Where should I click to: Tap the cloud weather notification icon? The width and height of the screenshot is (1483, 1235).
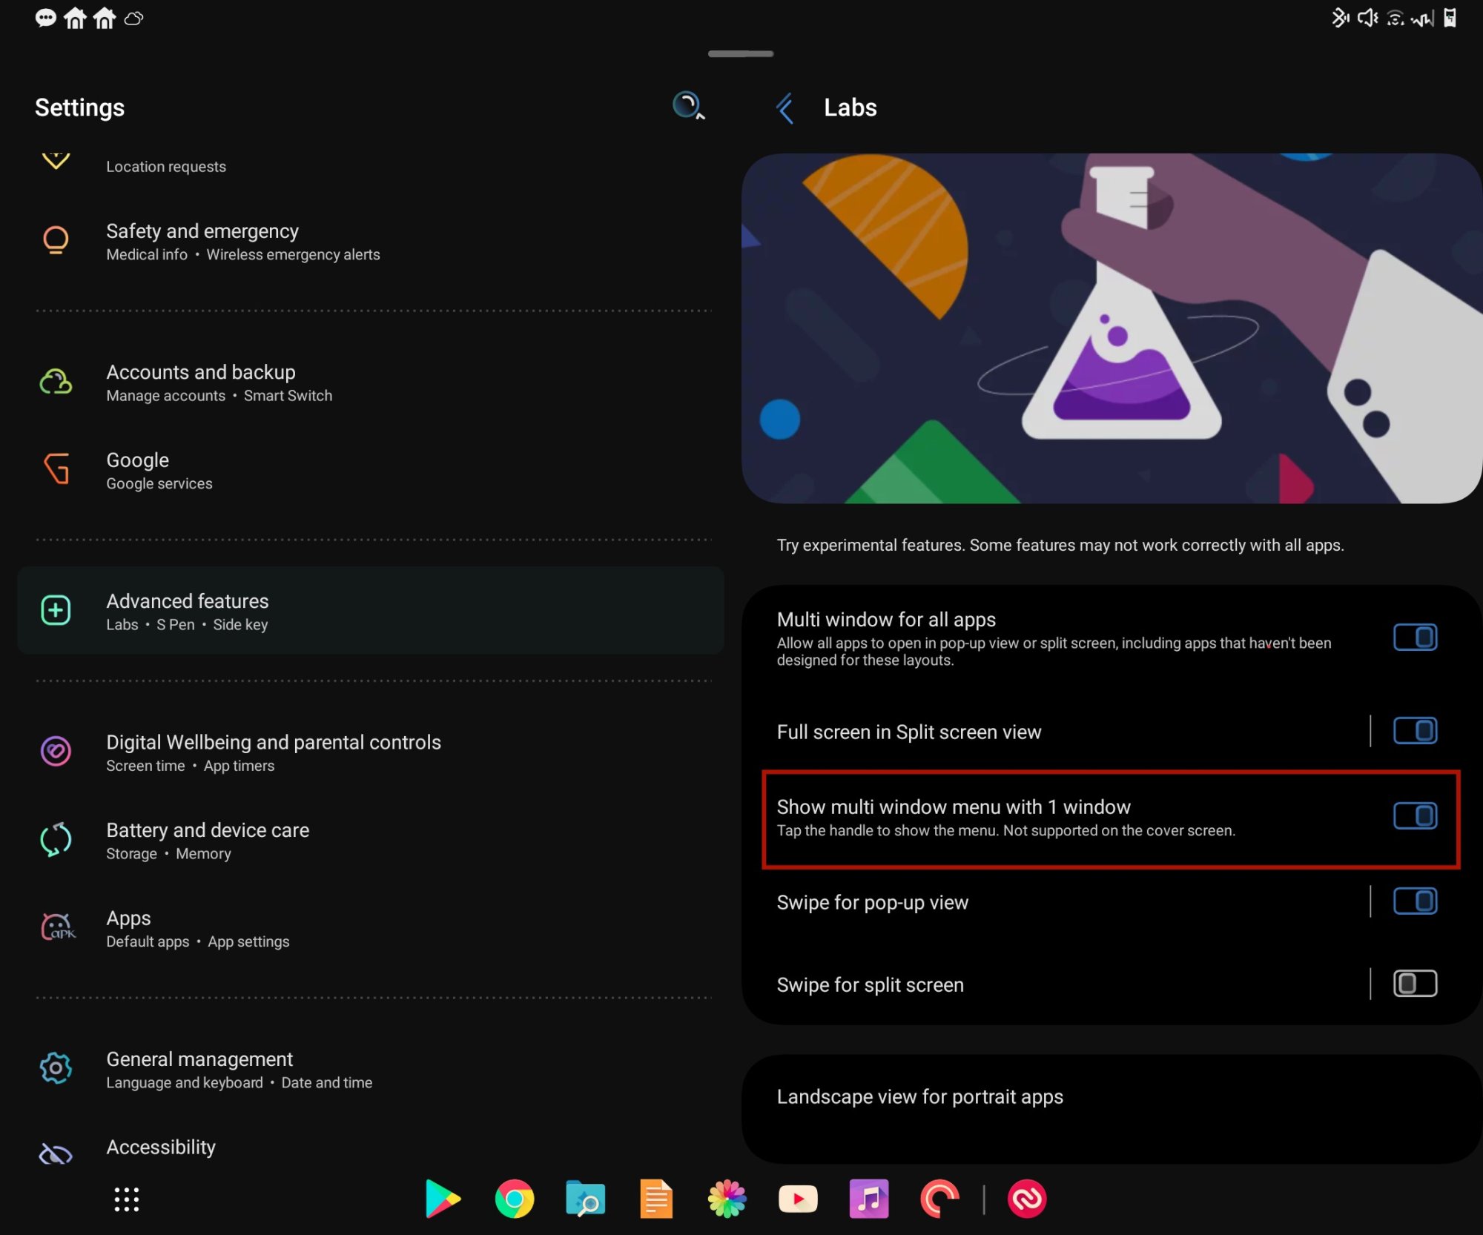[133, 18]
